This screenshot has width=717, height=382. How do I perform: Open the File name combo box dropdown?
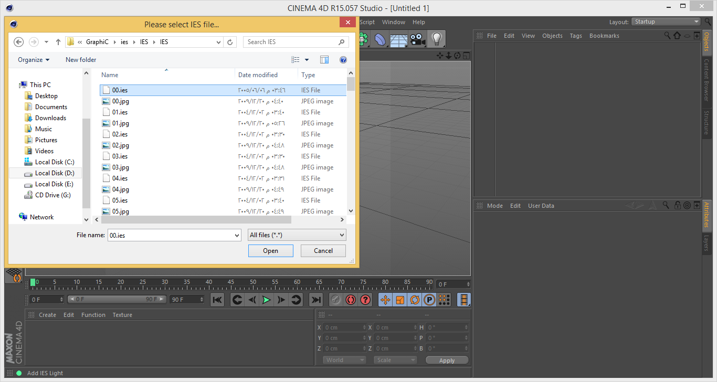[x=236, y=235]
